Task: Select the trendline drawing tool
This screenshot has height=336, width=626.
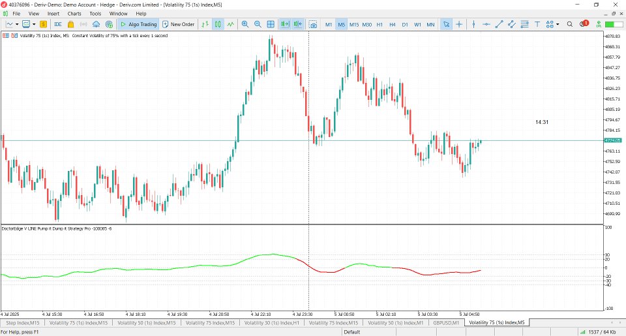Action: pyautogui.click(x=499, y=24)
